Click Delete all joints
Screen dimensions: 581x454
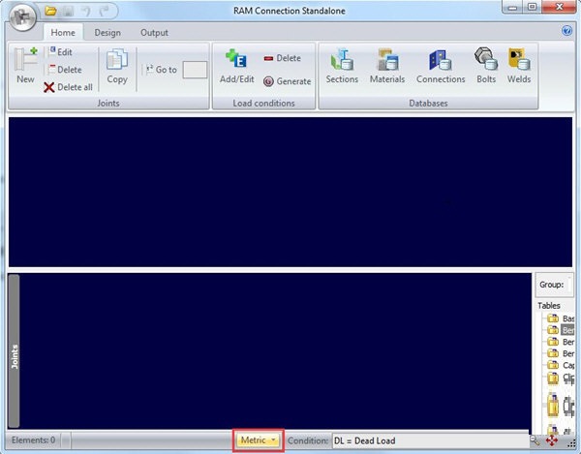click(68, 87)
